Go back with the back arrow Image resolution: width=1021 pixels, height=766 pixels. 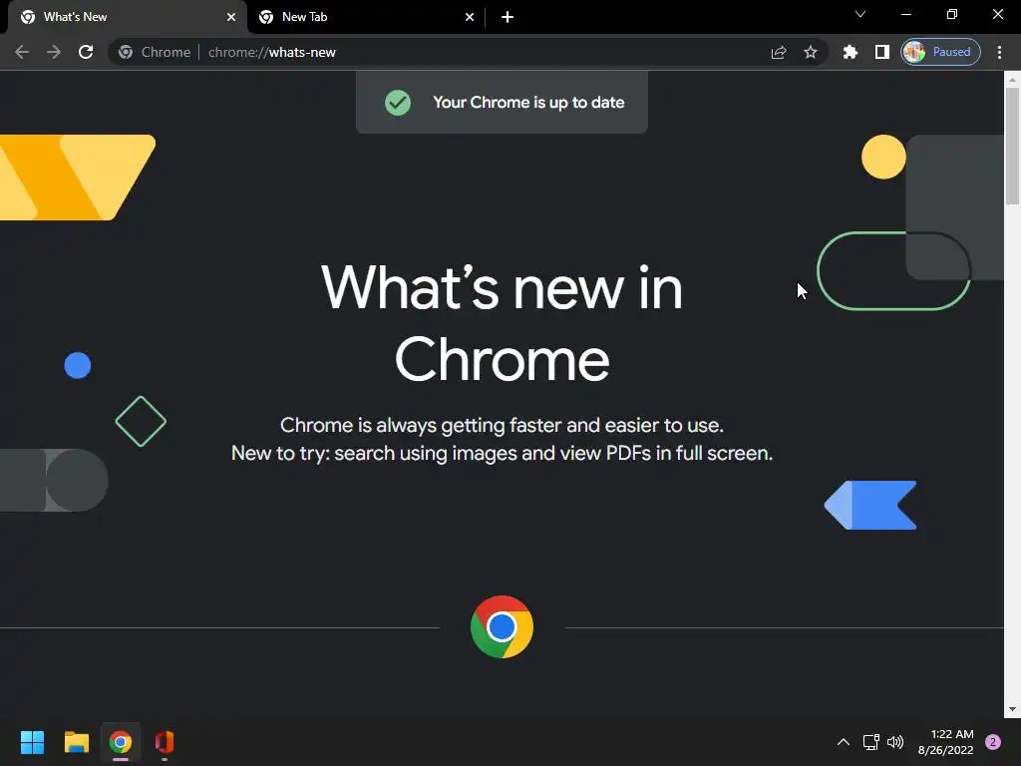point(22,52)
